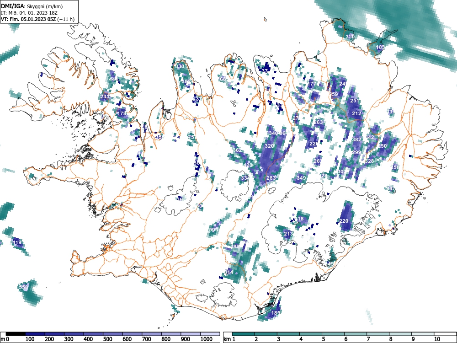Click the visibility value 350 on the map
The image size is (457, 343).
[350, 37]
